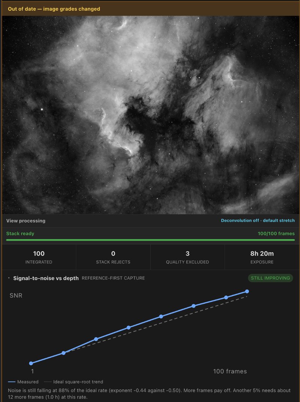Click the 0 STACK REJECTS stat cell
Screen dimensions: 300x402
(x=113, y=257)
